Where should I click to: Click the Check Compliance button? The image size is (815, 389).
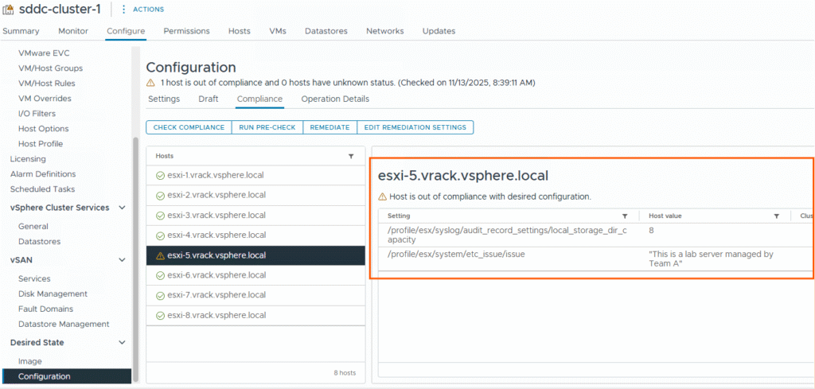(189, 127)
